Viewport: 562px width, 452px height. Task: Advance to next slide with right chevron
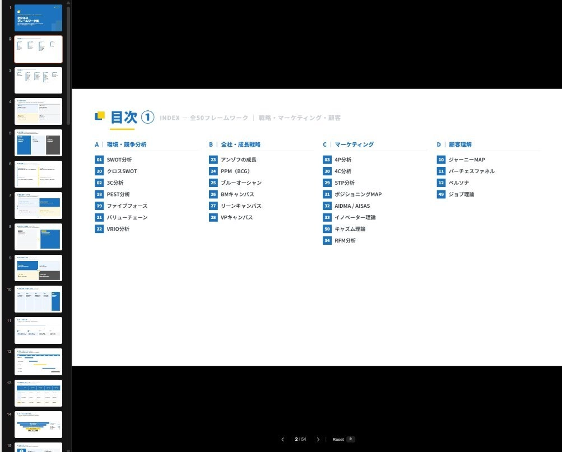(318, 440)
